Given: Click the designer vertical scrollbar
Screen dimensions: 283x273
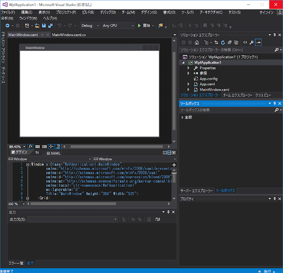Looking at the screenshot, I should coord(174,91).
